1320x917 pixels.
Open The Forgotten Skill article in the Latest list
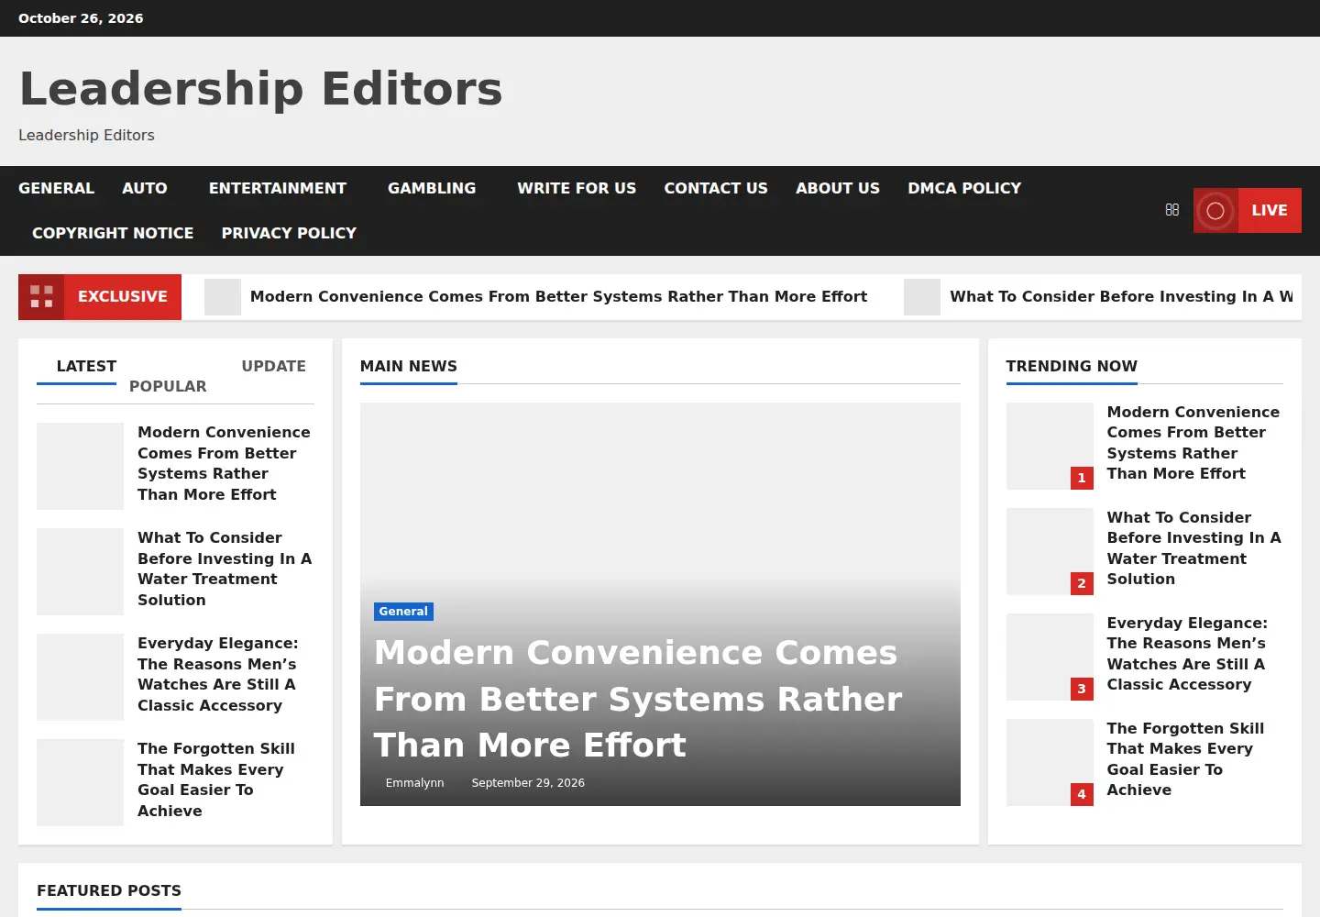coord(216,779)
